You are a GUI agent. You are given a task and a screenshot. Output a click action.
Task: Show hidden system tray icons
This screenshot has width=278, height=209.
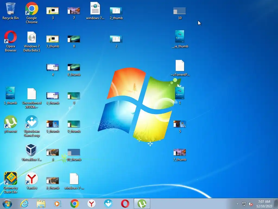(237, 204)
